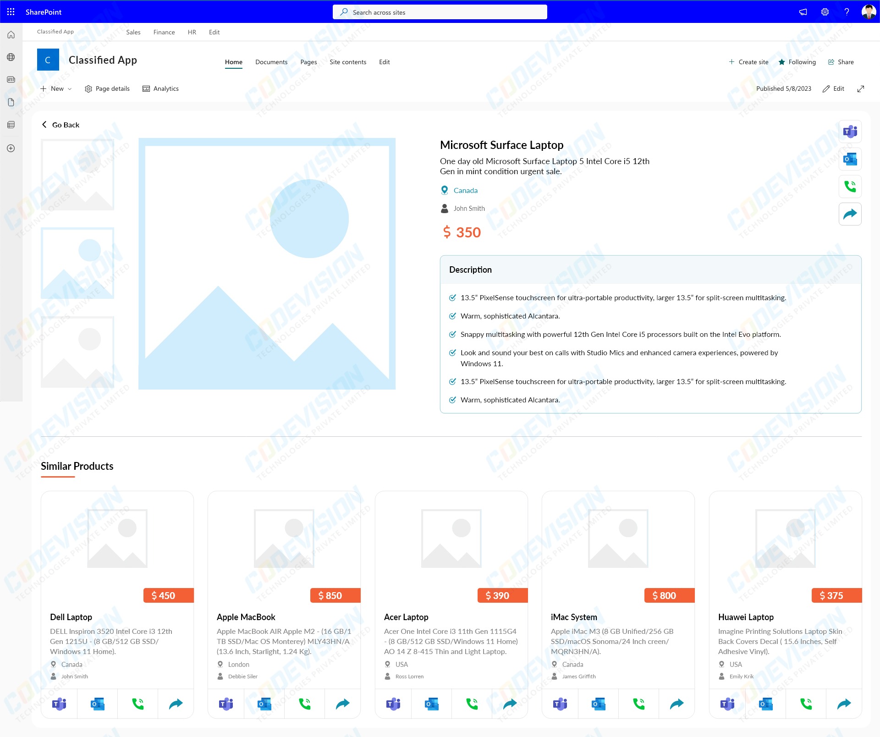Open Page details
Screen dimensions: 880x737
[x=107, y=89]
